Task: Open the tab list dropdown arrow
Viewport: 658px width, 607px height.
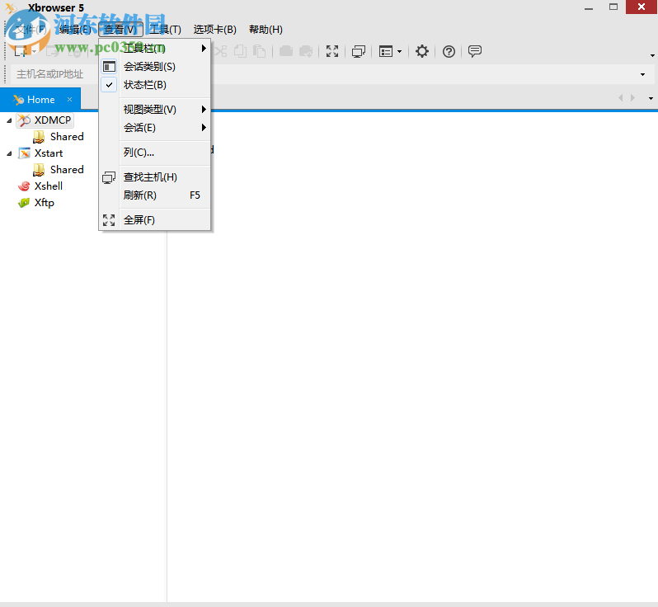Action: tap(651, 98)
